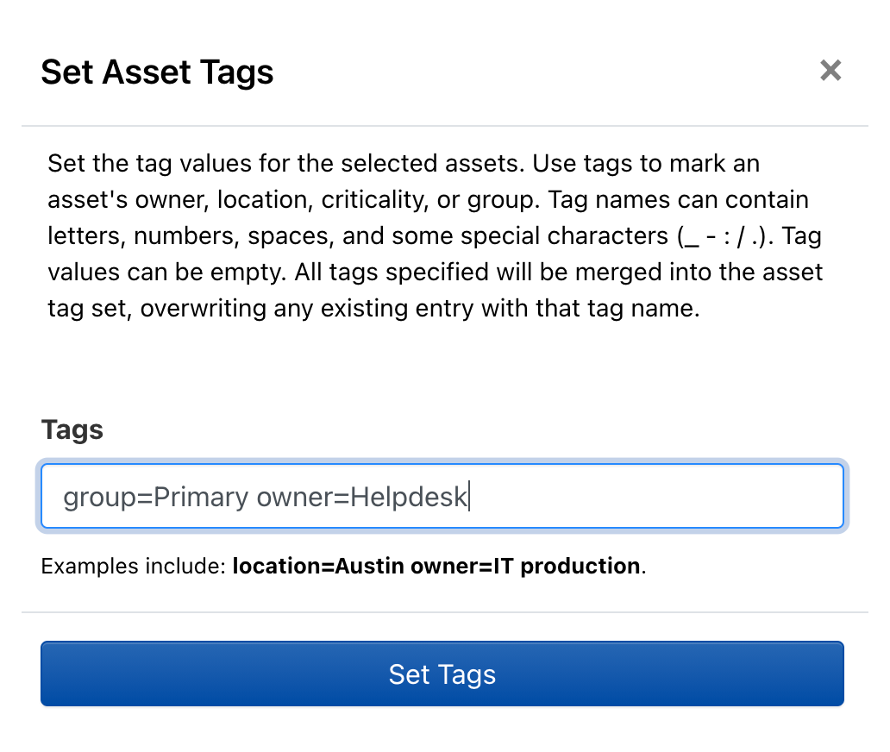
Task: Click "owner, location, criticality" in the description
Action: pos(317,199)
